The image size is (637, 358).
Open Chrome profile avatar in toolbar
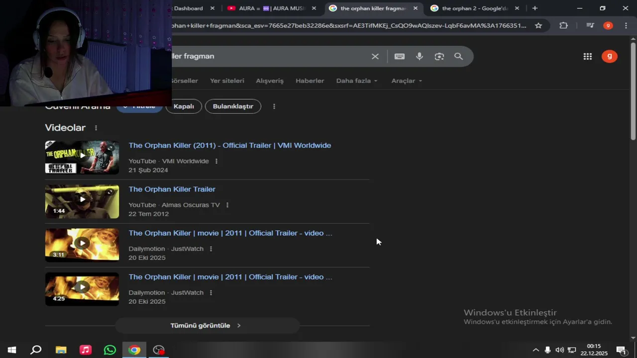tap(608, 25)
